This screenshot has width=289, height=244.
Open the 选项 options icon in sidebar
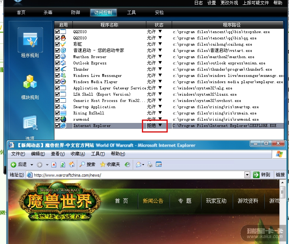30,123
